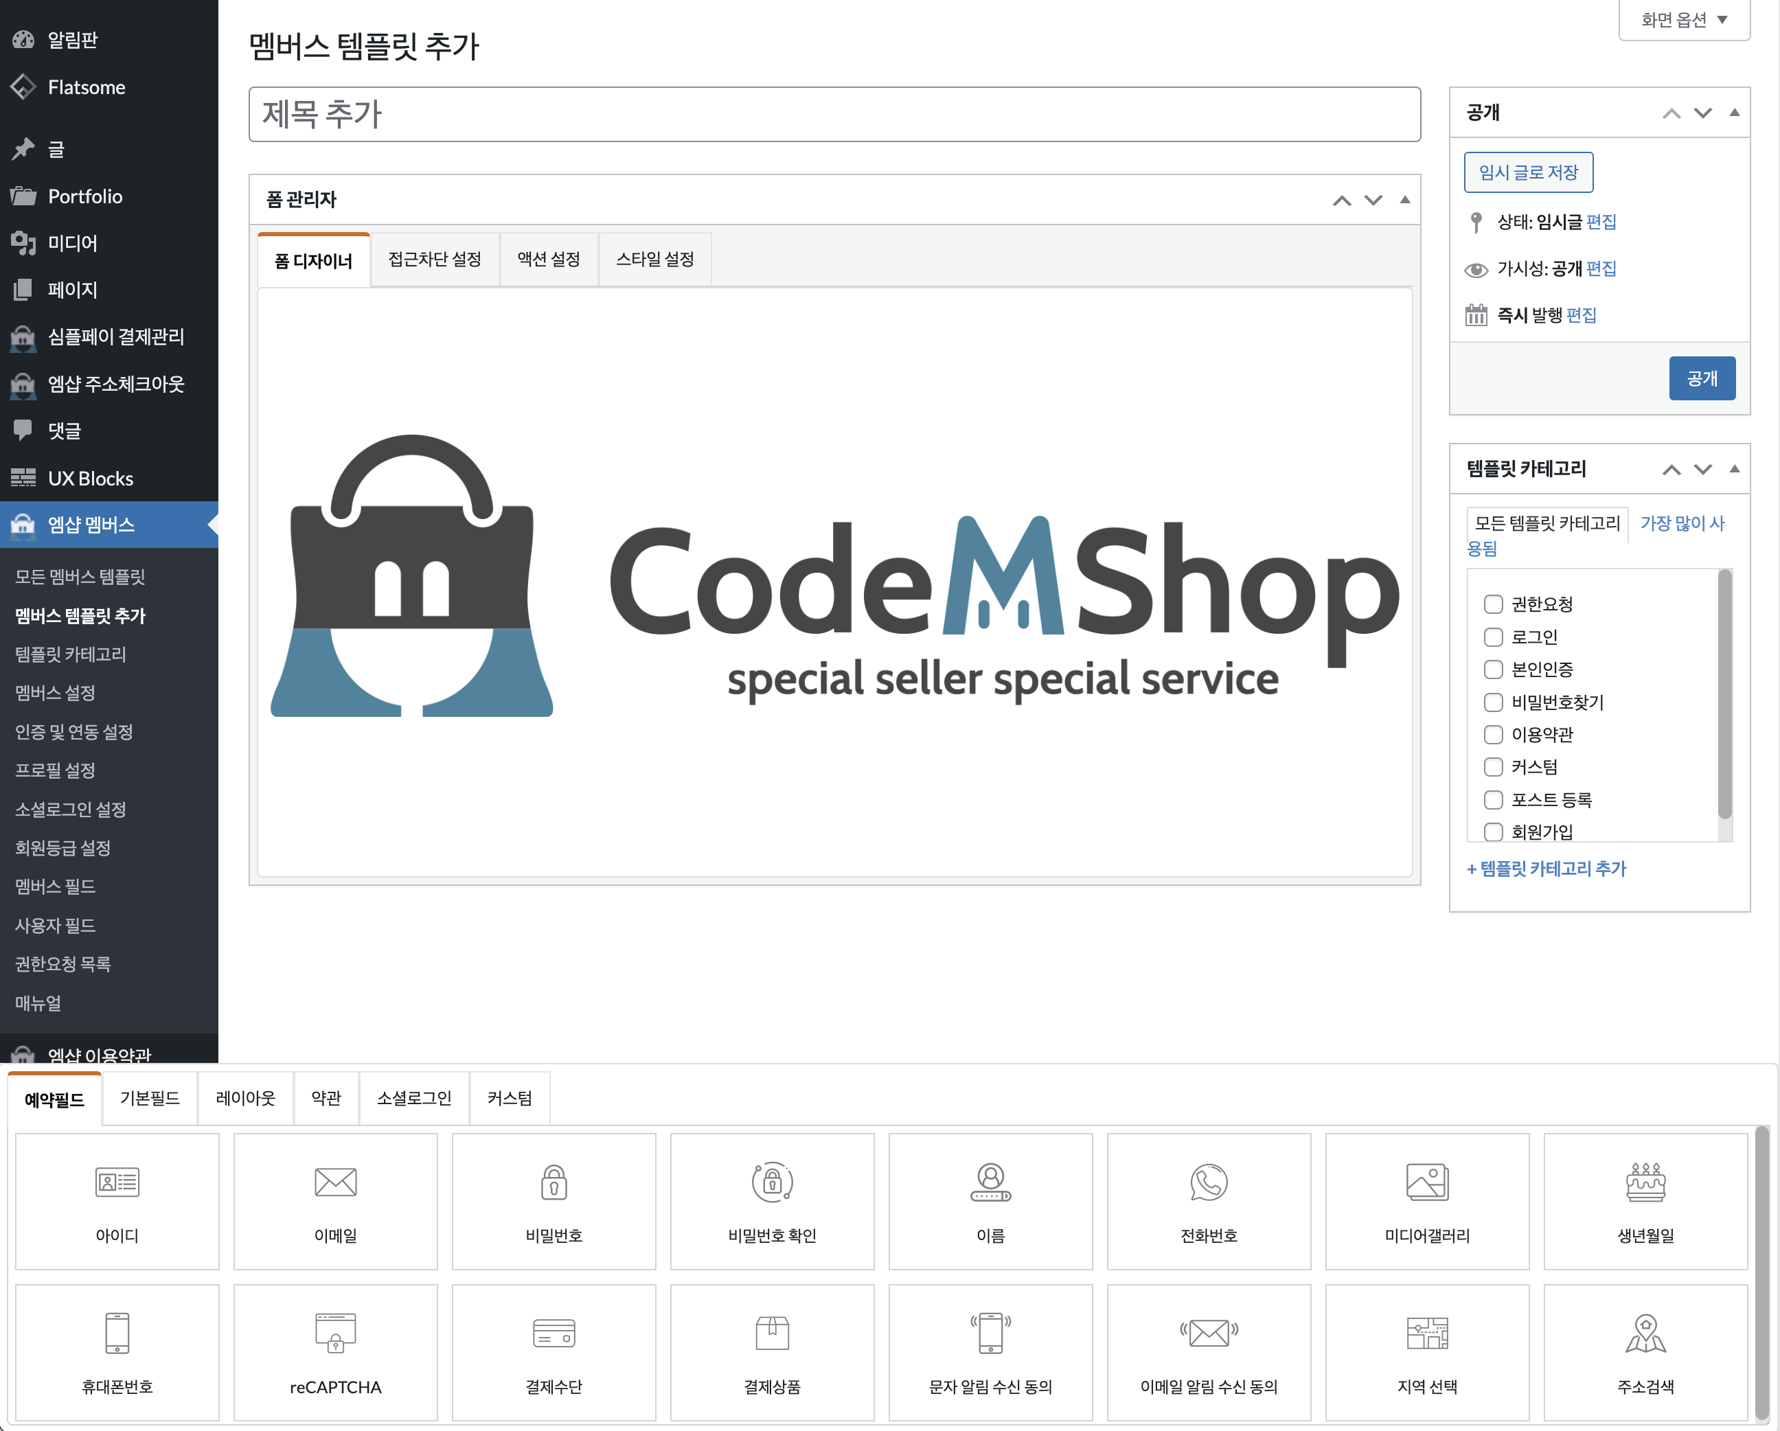Switch to 액션 설정 tab
This screenshot has height=1431, width=1780.
pyautogui.click(x=549, y=260)
